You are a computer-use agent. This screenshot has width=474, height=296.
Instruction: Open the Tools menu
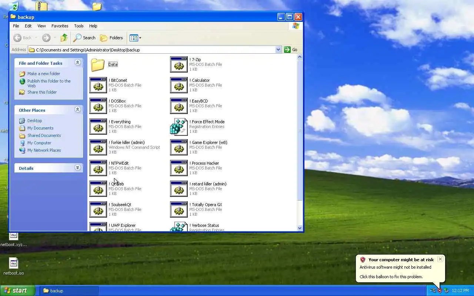(x=79, y=26)
